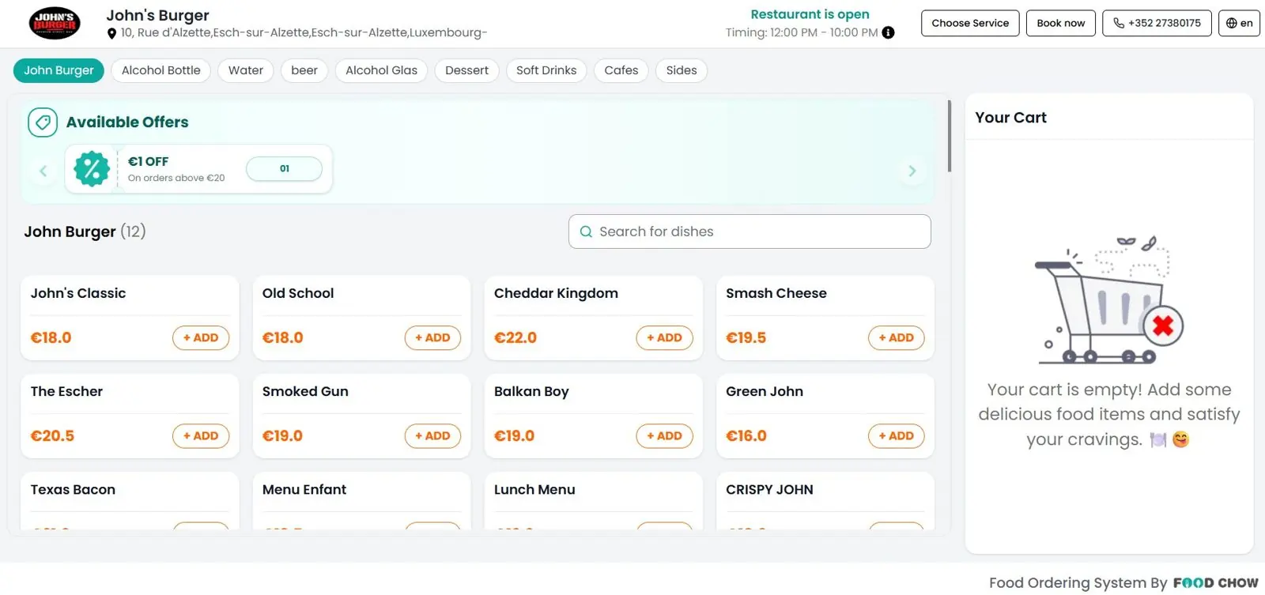The width and height of the screenshot is (1265, 595).
Task: Add Balkan Boy to cart
Action: pyautogui.click(x=664, y=436)
